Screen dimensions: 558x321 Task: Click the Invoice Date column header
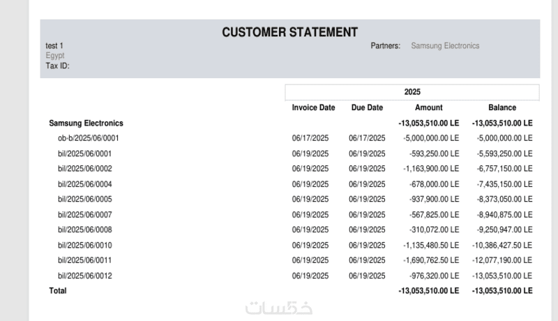click(x=313, y=107)
